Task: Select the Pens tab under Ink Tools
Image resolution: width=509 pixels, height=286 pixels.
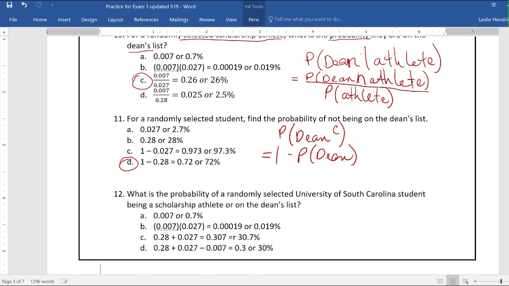Action: tap(254, 19)
